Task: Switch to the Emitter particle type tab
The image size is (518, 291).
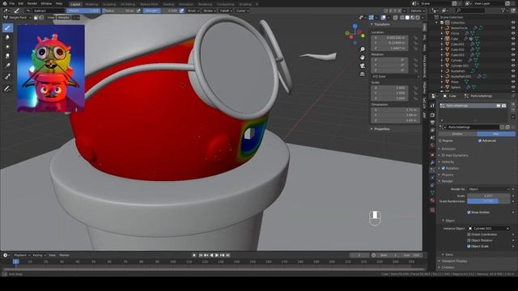Action: pyautogui.click(x=457, y=133)
